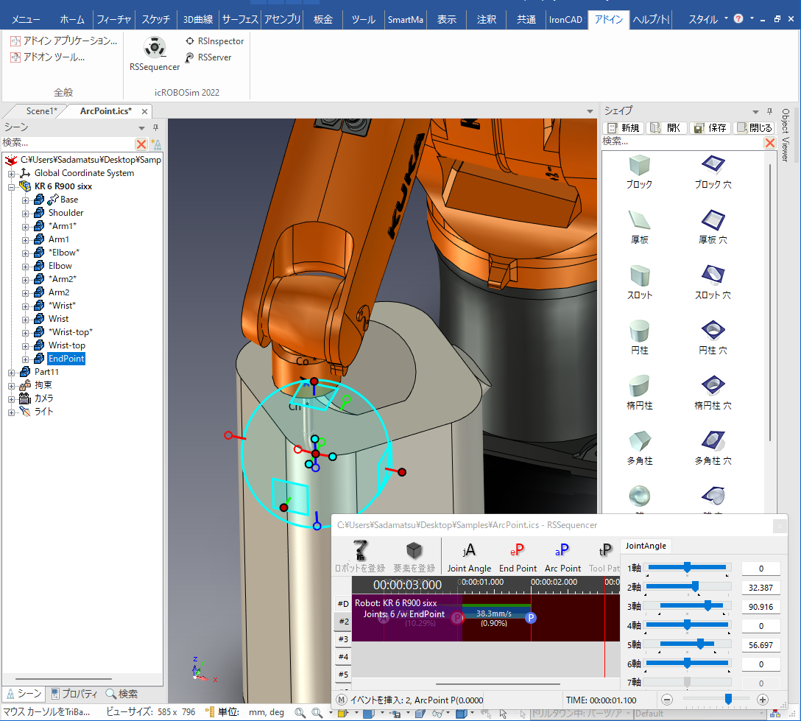Click zoom-out minus icon in sequencer
The width and height of the screenshot is (801, 721).
666,700
